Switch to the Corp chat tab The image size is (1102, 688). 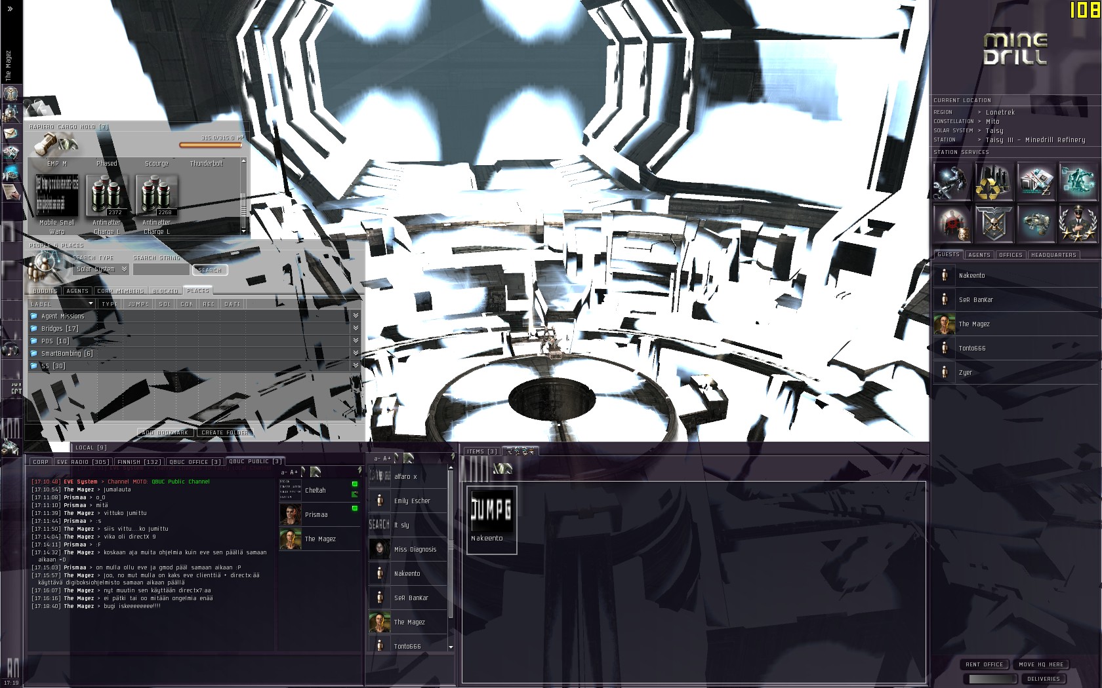pos(41,462)
